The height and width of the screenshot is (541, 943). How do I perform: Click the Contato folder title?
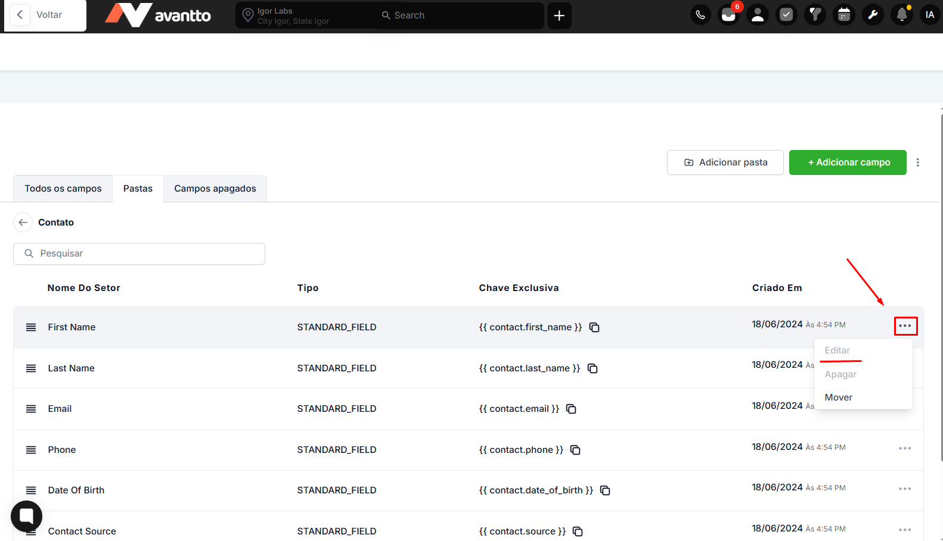click(56, 223)
